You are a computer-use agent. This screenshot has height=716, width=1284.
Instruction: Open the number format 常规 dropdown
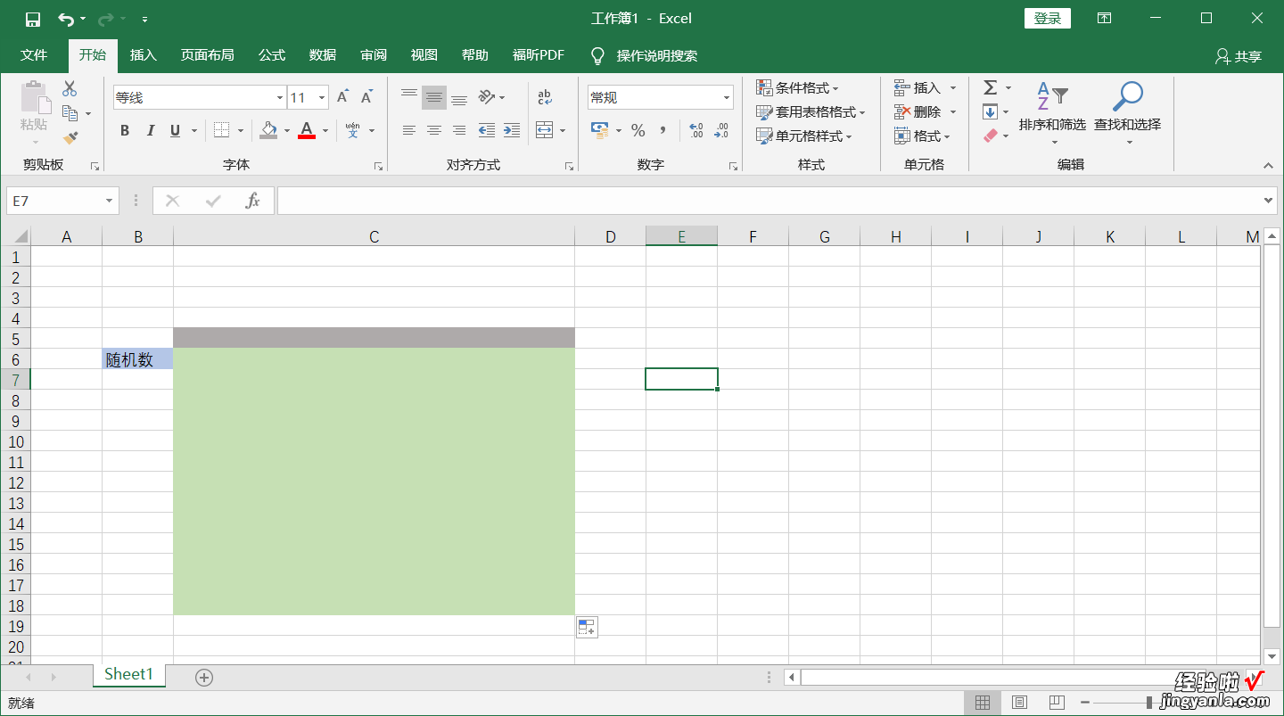coord(727,97)
